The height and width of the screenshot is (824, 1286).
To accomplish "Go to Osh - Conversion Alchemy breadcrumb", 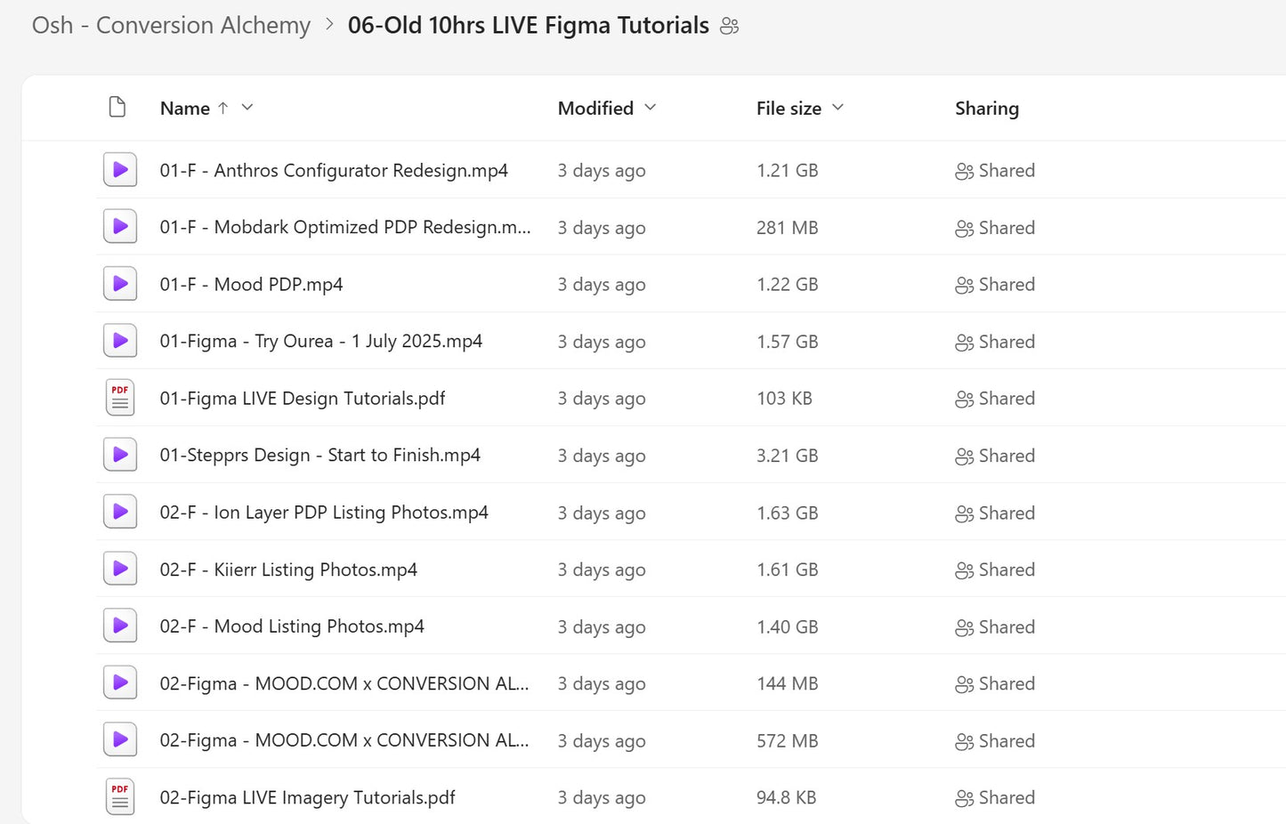I will point(172,25).
